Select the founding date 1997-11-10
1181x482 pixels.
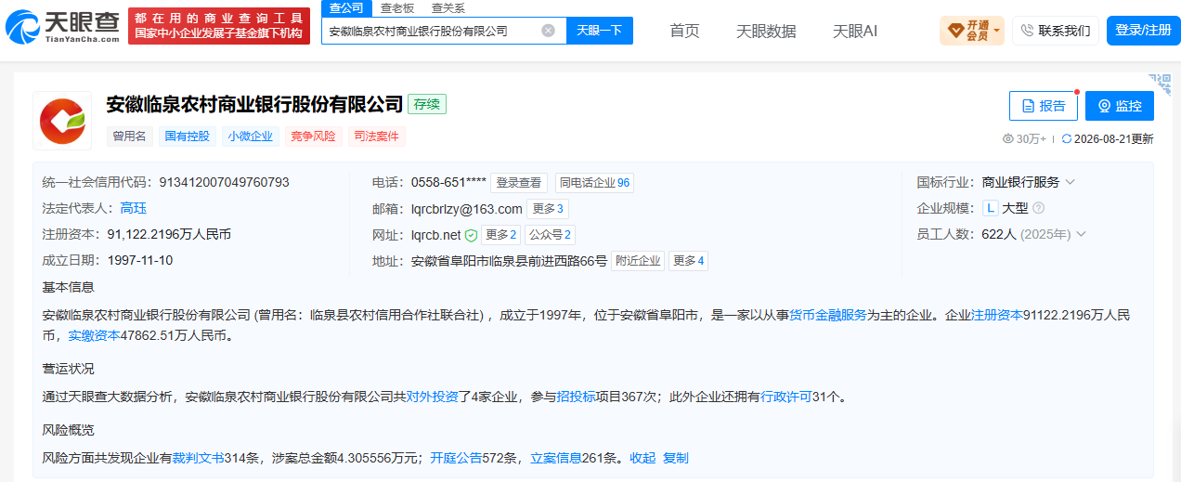click(140, 260)
